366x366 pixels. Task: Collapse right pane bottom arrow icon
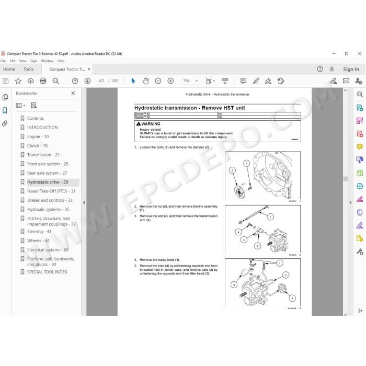coord(360,311)
